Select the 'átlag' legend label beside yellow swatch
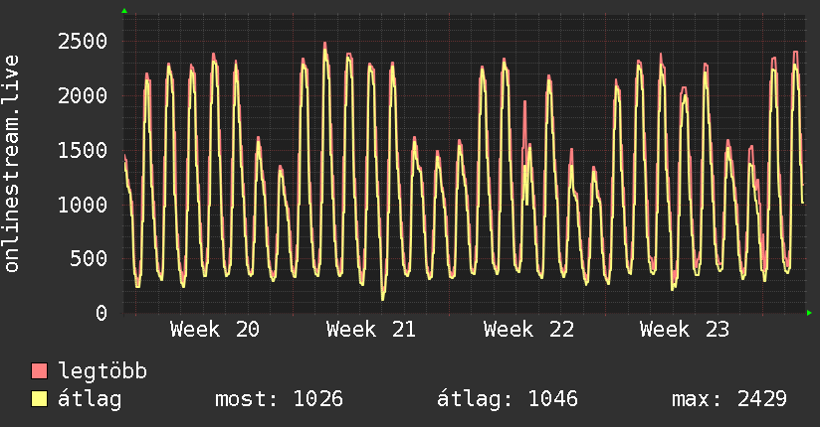Viewport: 820px width, 427px height. pyautogui.click(x=90, y=399)
